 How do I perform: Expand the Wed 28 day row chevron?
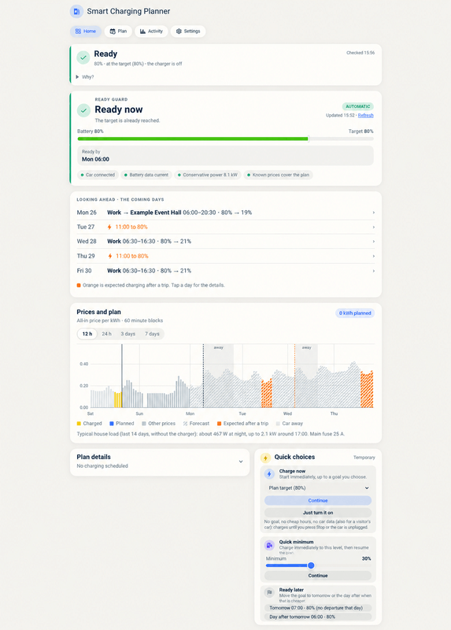tap(374, 242)
